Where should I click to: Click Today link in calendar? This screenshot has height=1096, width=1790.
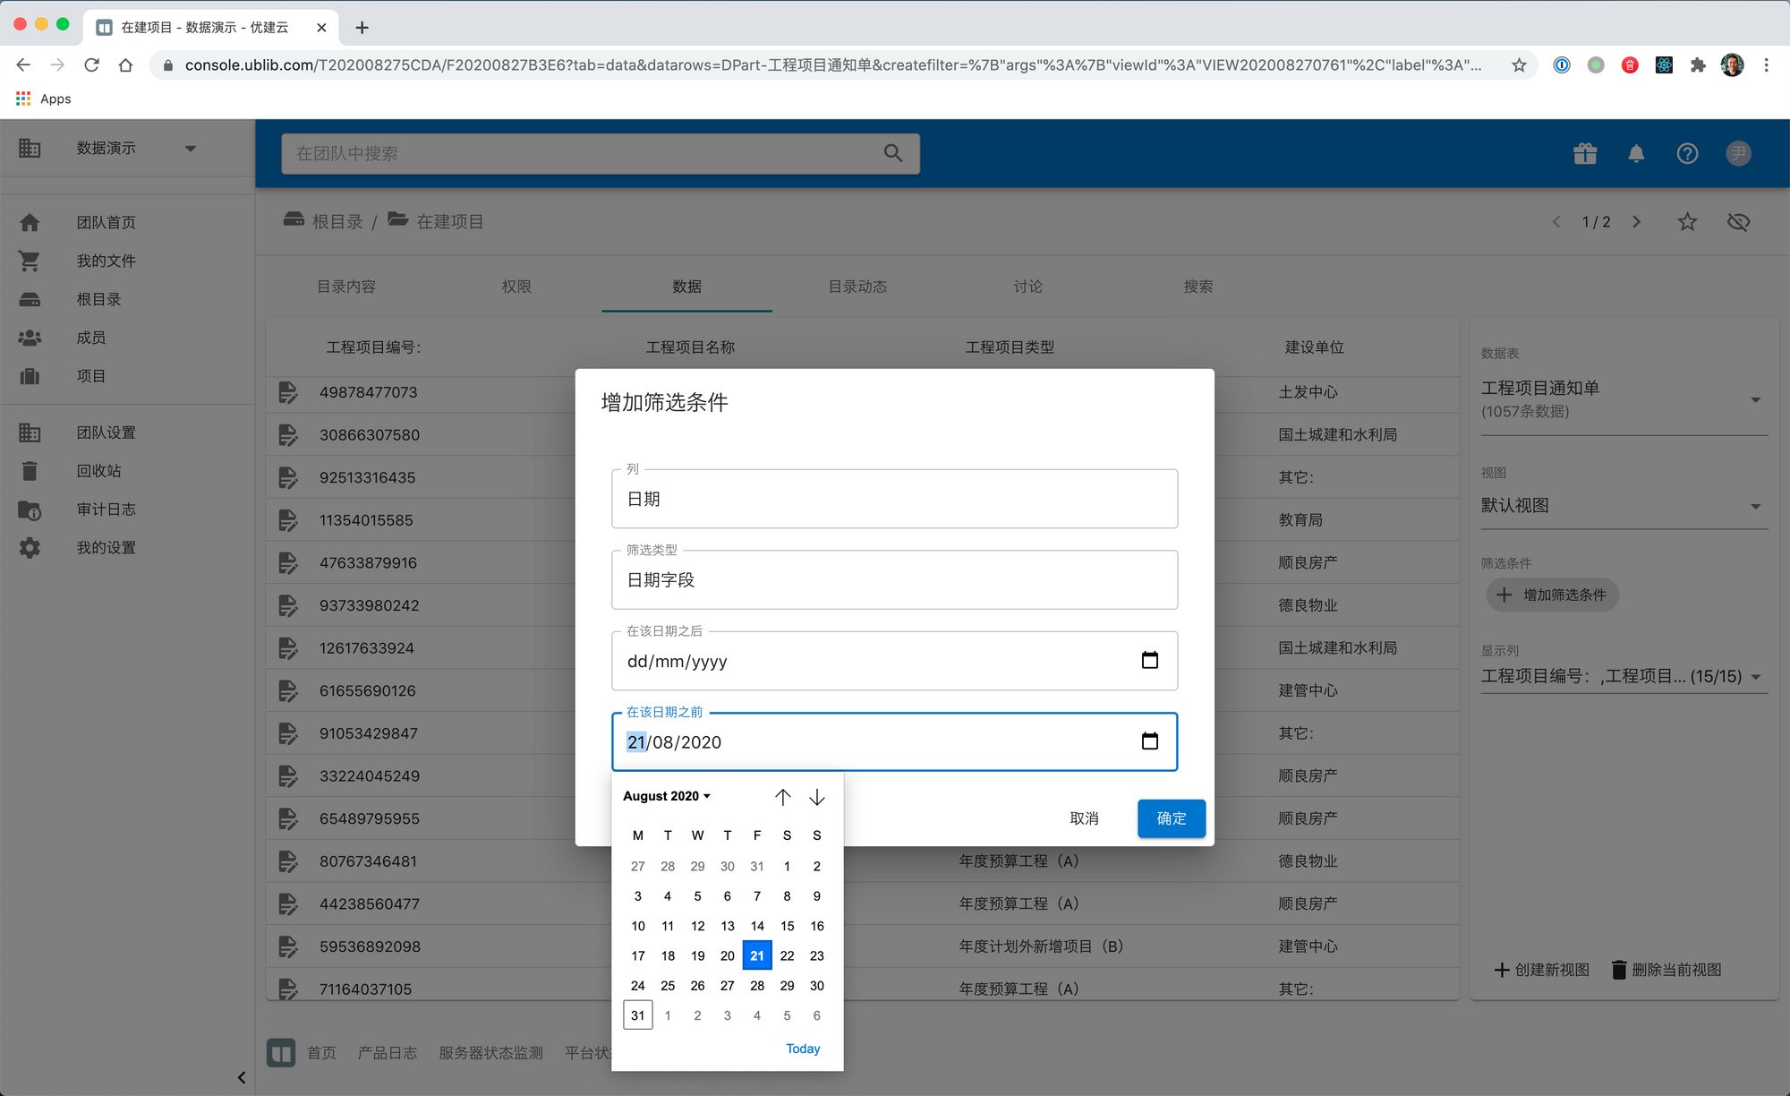pyautogui.click(x=802, y=1049)
